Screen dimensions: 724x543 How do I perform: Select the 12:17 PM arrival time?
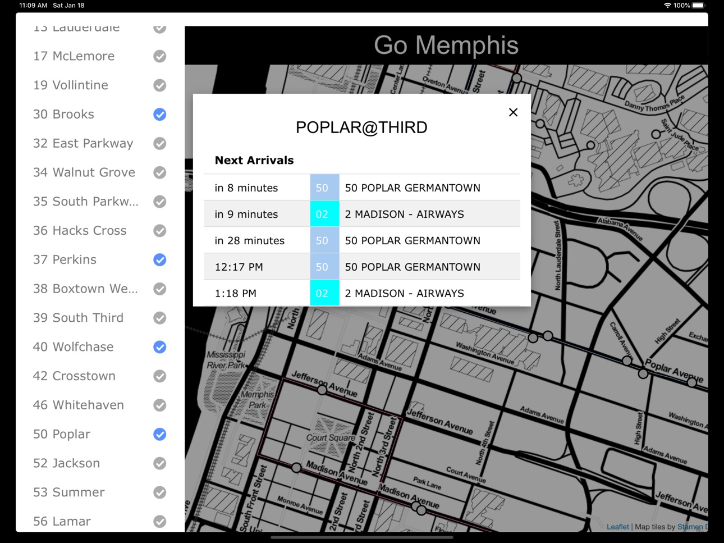(x=239, y=267)
